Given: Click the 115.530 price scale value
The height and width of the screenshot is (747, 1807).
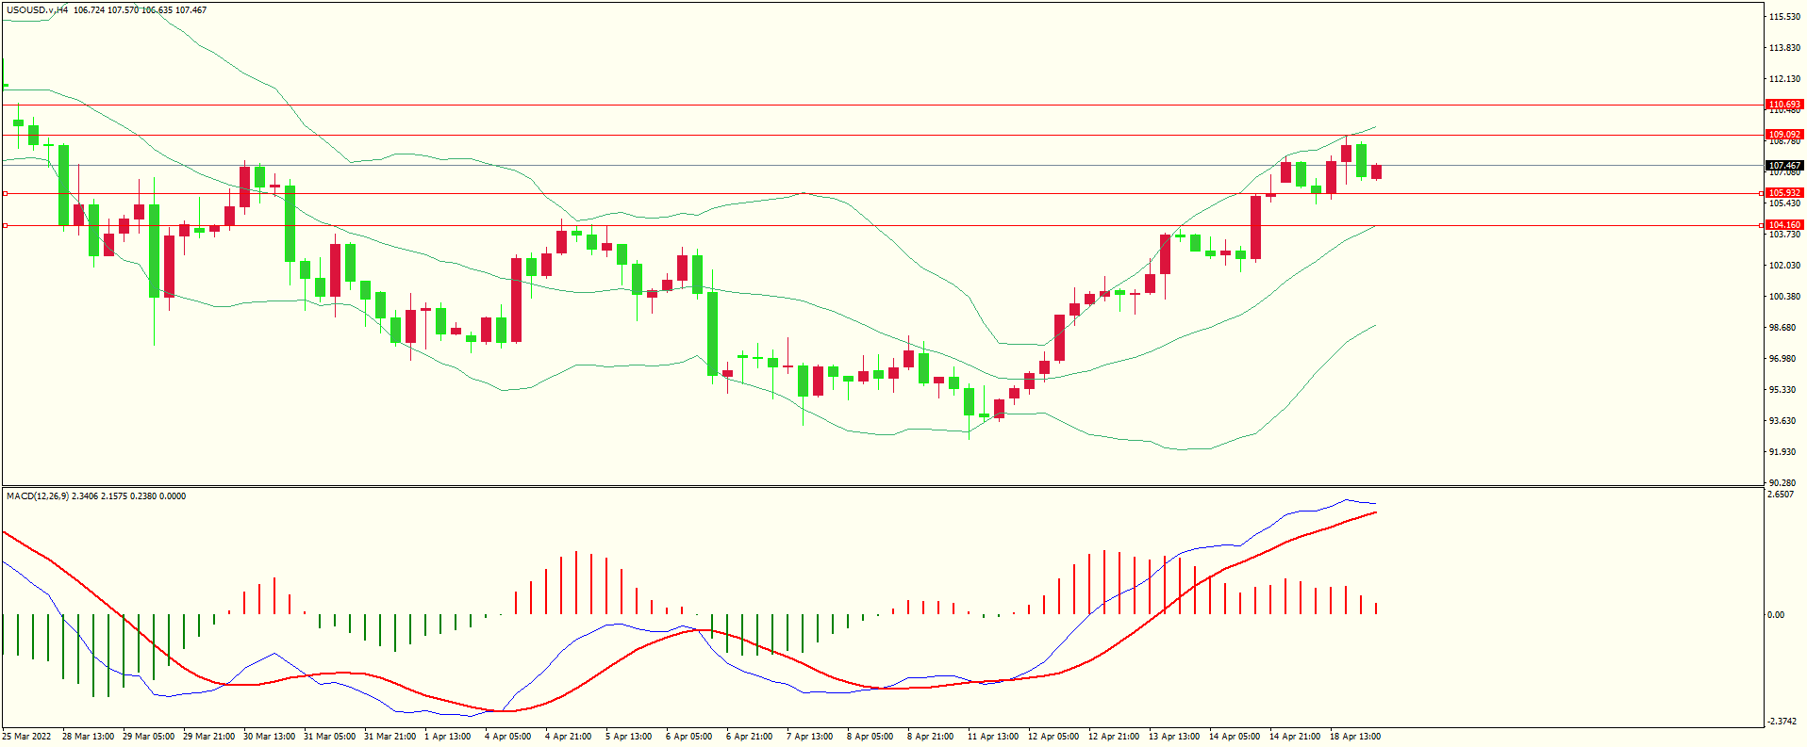Looking at the screenshot, I should click(1785, 17).
